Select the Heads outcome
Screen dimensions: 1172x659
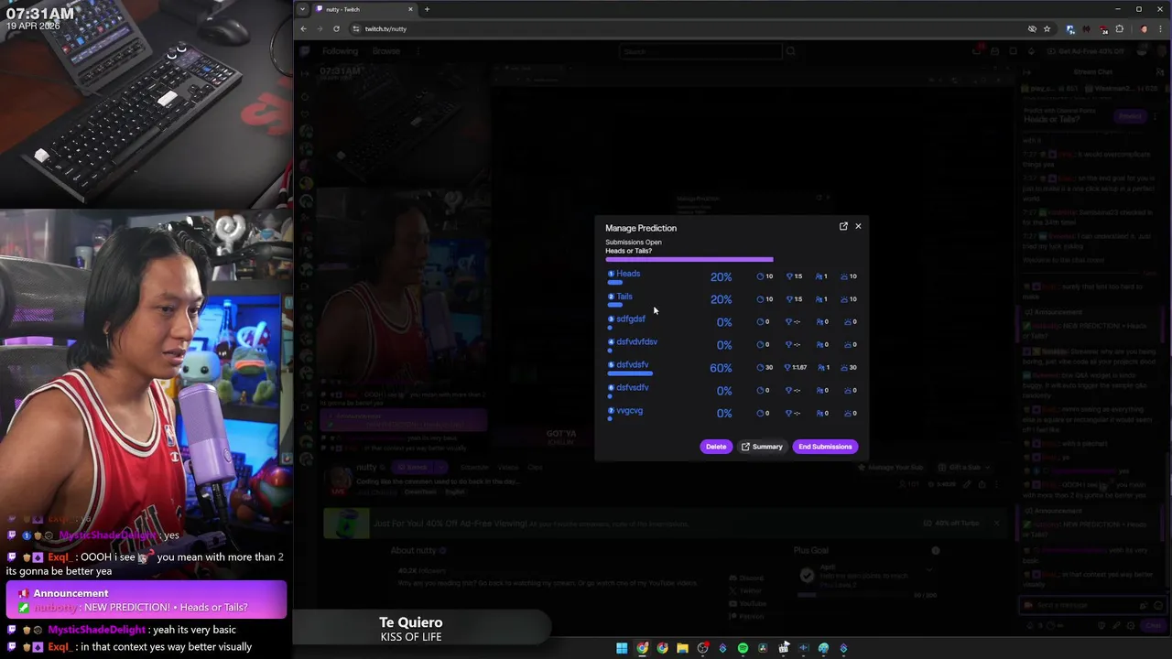click(628, 274)
